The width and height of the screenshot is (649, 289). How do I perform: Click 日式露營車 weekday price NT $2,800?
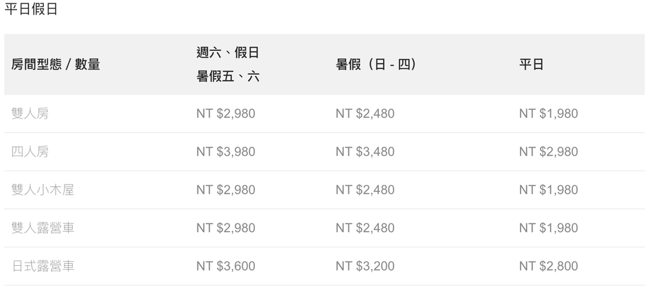point(548,266)
